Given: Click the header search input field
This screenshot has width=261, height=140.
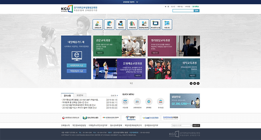Looking at the screenshot, I should [x=183, y=11].
